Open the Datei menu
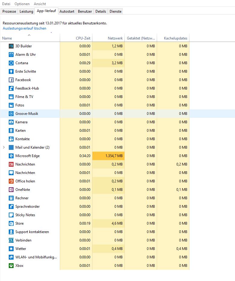Screen dimensions: 235x281 click(x=6, y=4)
